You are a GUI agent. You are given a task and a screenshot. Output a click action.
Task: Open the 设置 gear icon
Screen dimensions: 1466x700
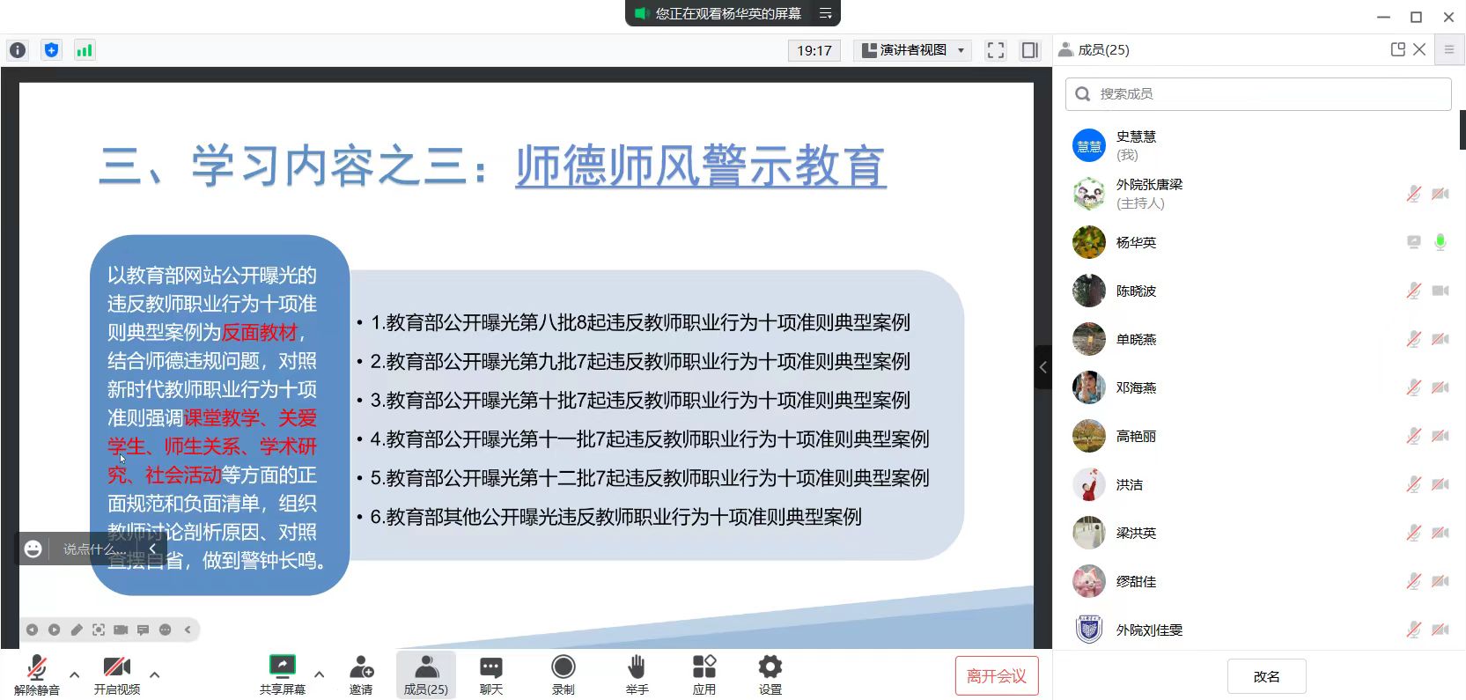tap(770, 674)
